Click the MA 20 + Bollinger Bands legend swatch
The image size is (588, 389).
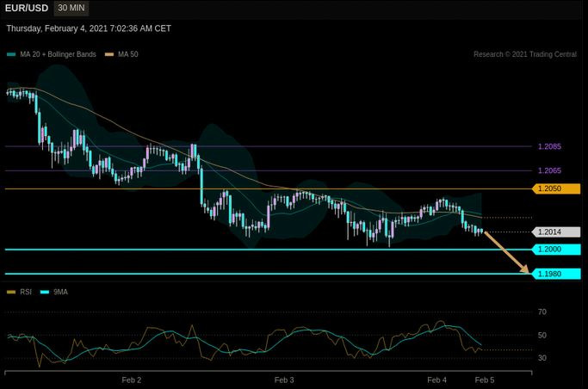(11, 54)
